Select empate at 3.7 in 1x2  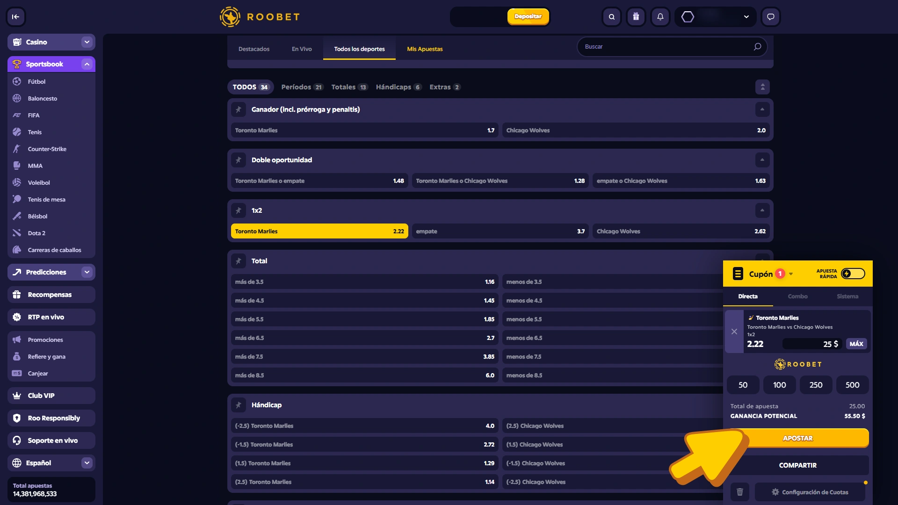pyautogui.click(x=500, y=231)
